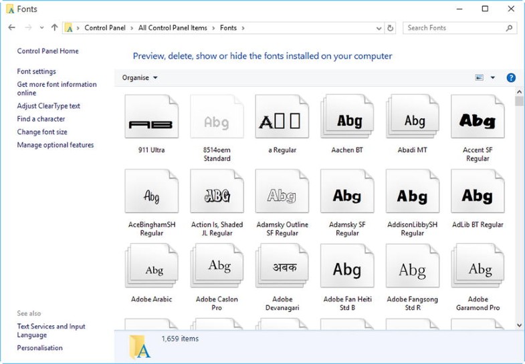Go back with the back arrow
Image resolution: width=525 pixels, height=364 pixels.
[12, 28]
